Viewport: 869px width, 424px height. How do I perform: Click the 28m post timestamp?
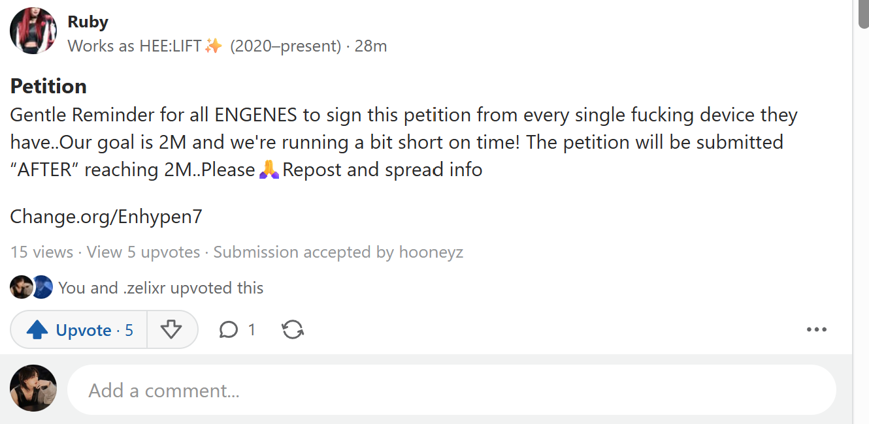tap(370, 46)
